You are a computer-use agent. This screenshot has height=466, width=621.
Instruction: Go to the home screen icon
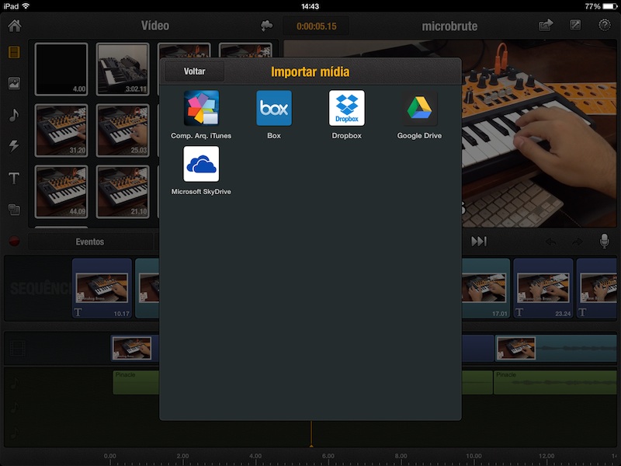(15, 26)
